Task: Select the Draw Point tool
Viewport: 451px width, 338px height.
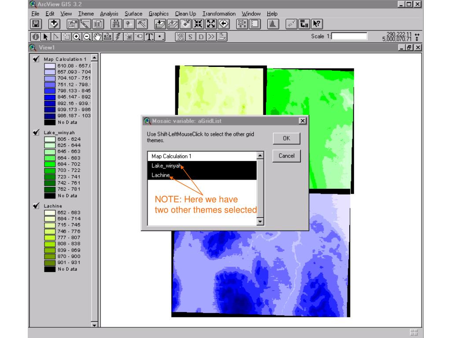Action: [160, 37]
